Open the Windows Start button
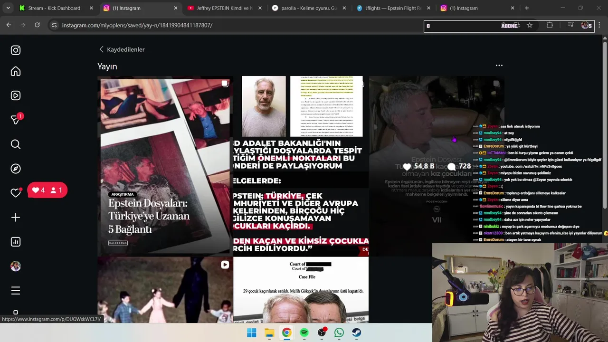This screenshot has width=608, height=342. [251, 332]
